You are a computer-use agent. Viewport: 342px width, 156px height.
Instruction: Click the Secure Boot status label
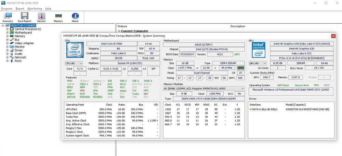tap(302, 85)
